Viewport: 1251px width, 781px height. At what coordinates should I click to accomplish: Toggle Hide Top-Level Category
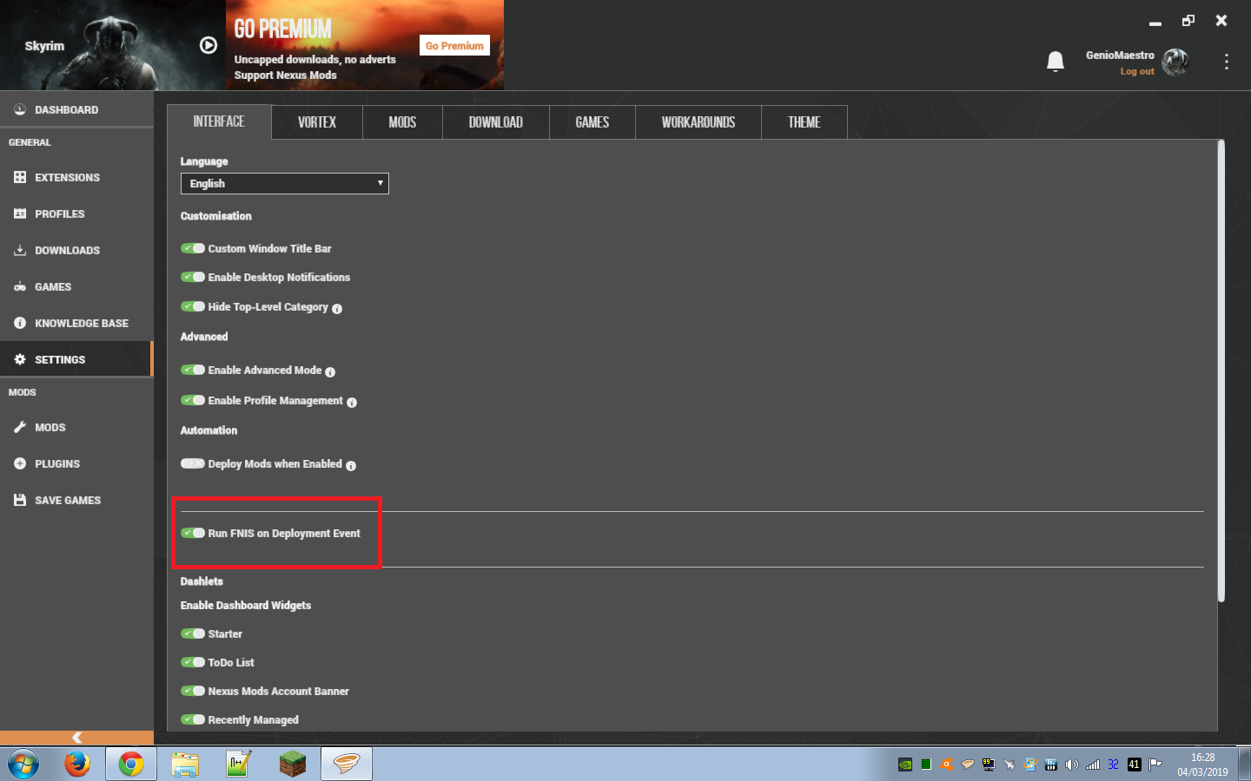pyautogui.click(x=193, y=306)
